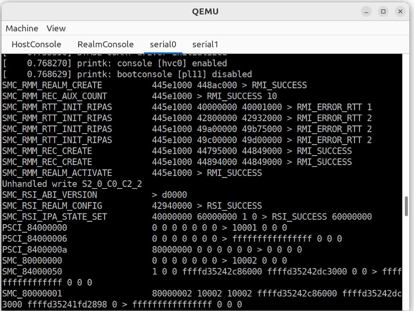Click 'RMI_ERROR_RTT 1' result text

(x=334, y=107)
